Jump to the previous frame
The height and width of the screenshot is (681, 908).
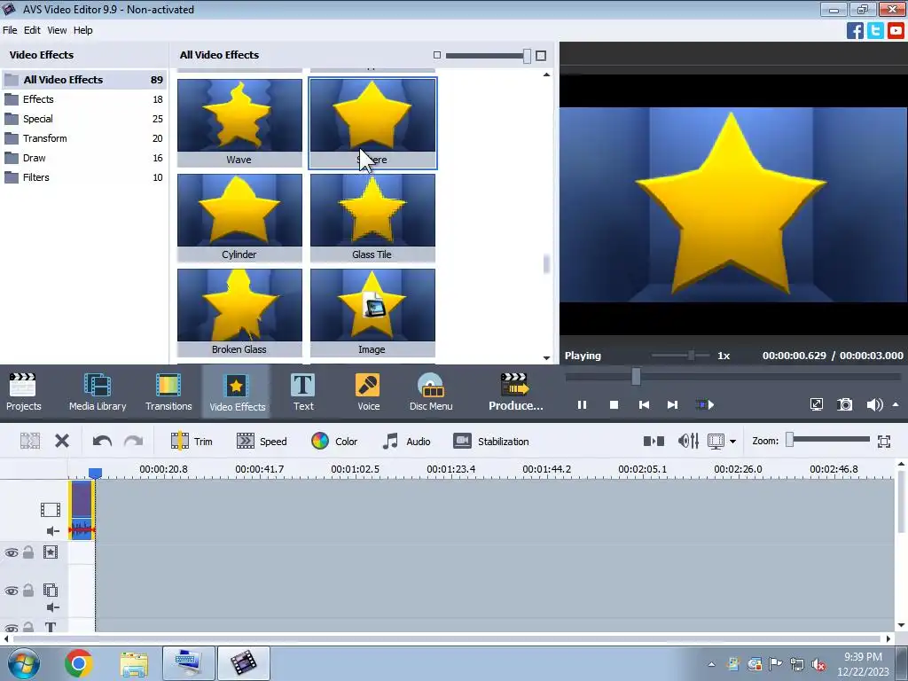click(644, 404)
